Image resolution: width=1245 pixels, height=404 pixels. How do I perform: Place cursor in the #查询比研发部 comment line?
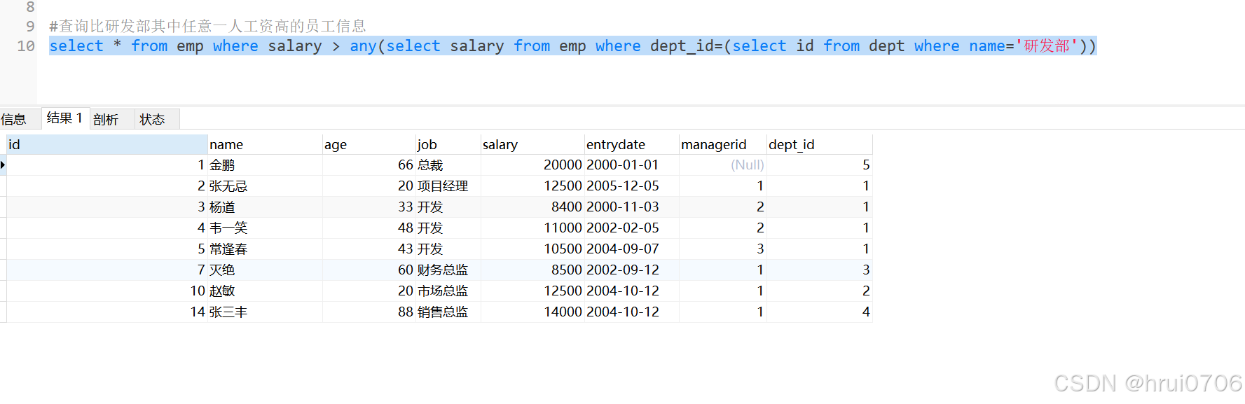207,27
